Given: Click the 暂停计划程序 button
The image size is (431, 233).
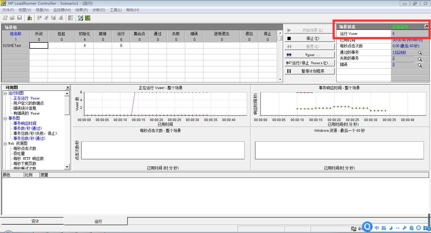Looking at the screenshot, I should [x=310, y=71].
